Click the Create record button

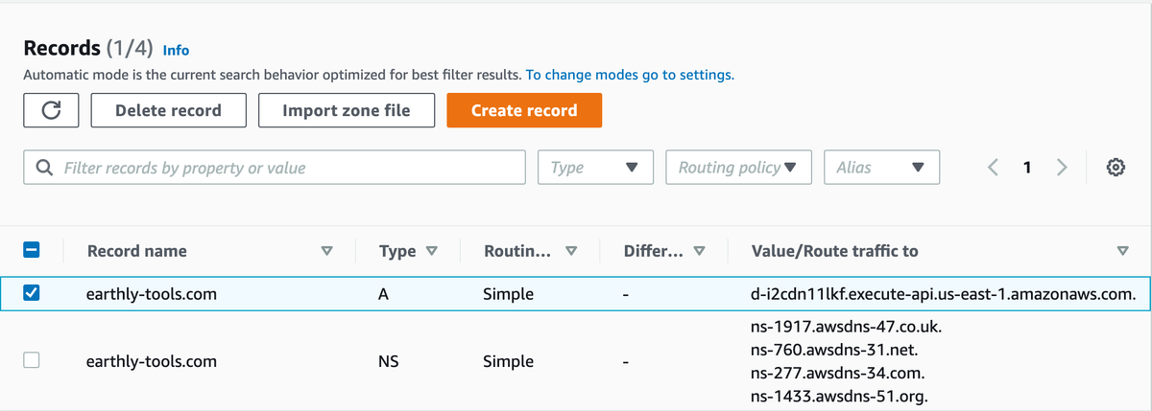524,110
